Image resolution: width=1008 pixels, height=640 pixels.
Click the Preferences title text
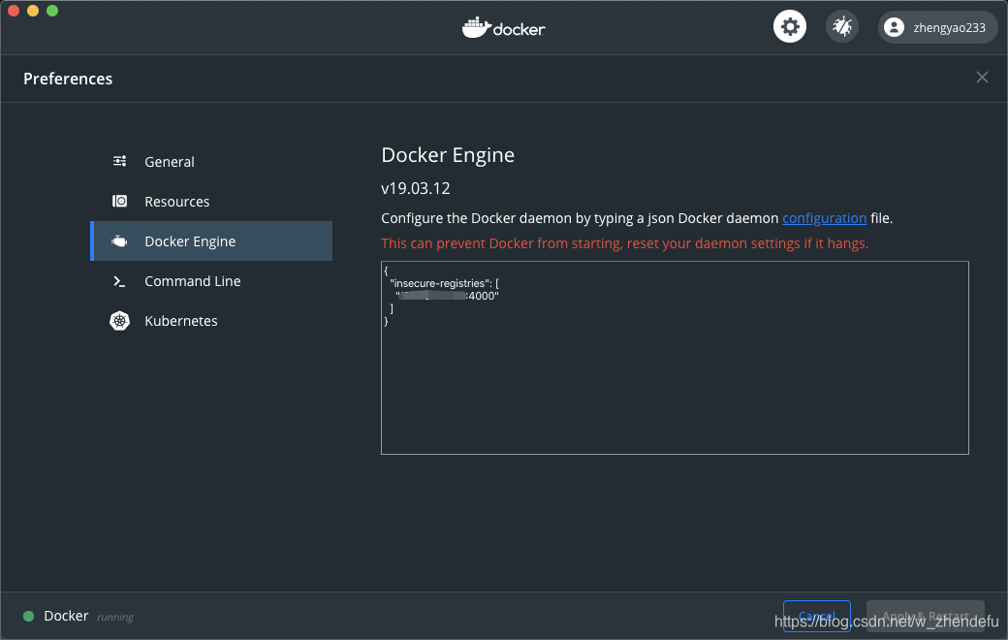point(68,79)
